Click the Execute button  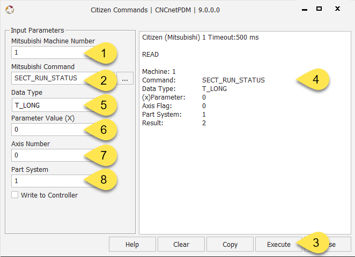click(279, 244)
